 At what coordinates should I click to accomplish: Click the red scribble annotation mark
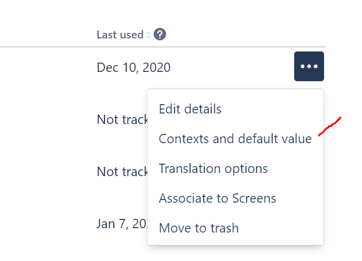tap(330, 126)
